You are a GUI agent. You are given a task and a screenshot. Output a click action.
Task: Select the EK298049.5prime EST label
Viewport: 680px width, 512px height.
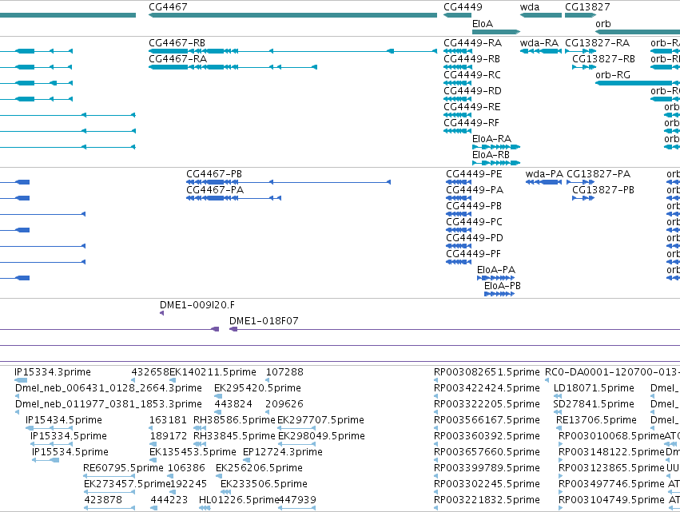(321, 437)
